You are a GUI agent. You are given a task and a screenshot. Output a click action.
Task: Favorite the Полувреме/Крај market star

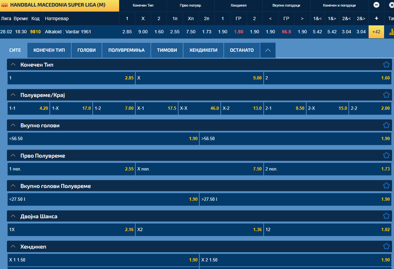[x=386, y=95]
